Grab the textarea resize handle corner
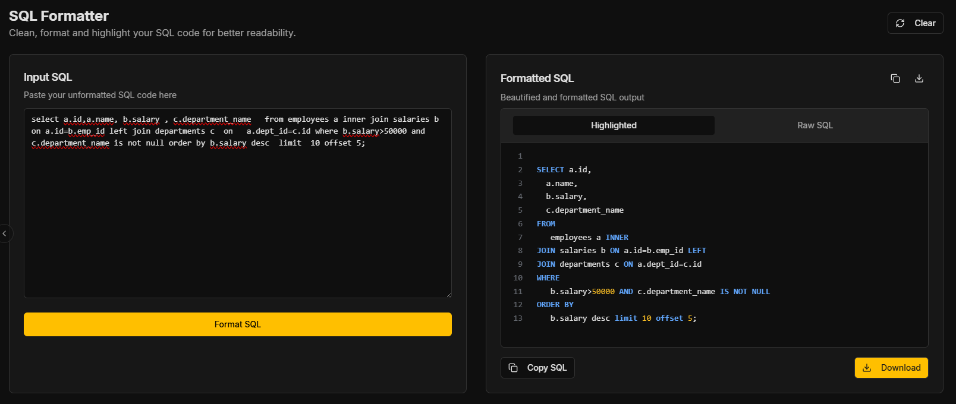This screenshot has width=956, height=404. pos(448,295)
